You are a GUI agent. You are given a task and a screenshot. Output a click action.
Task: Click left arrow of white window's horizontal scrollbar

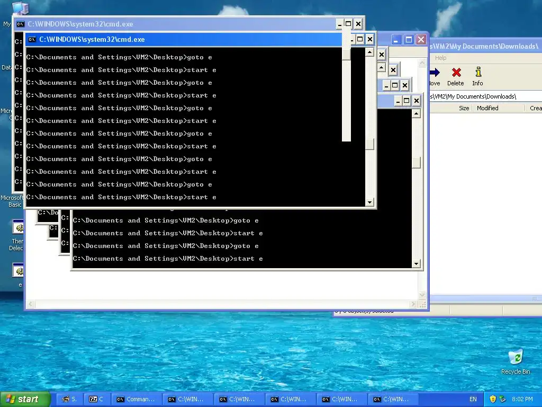[x=30, y=304]
